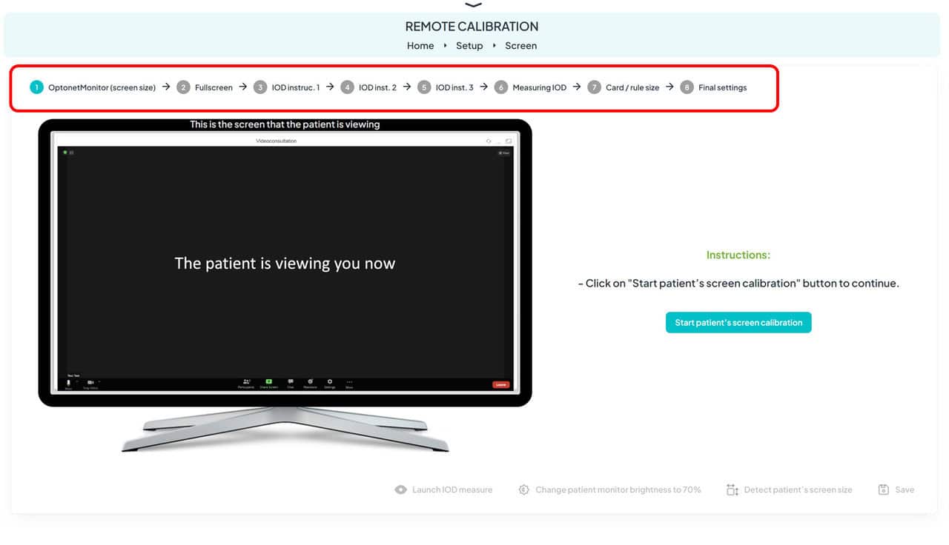The height and width of the screenshot is (545, 949).
Task: Open Settings in the videoconsultation toolbar
Action: pyautogui.click(x=330, y=383)
